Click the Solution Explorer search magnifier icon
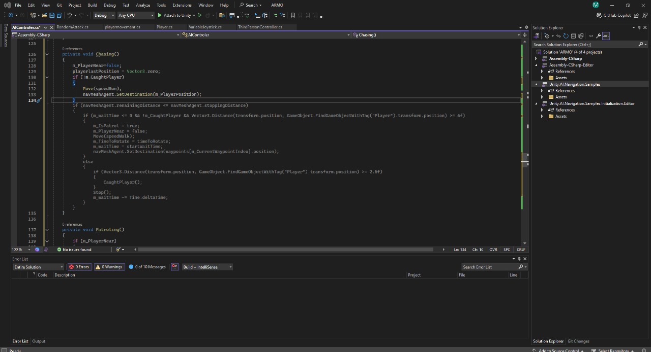The height and width of the screenshot is (352, 651). click(641, 45)
